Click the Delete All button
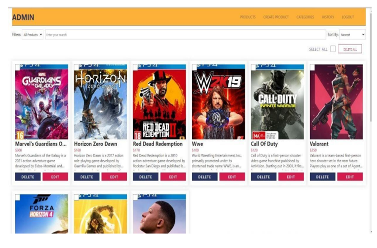 [x=350, y=49]
